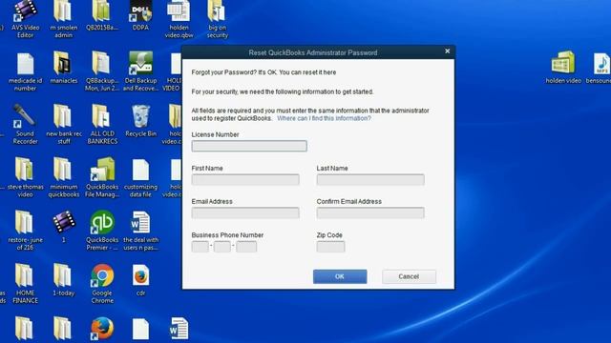The height and width of the screenshot is (343, 611).
Task: Open the HOME FINANCE folder
Action: tap(26, 284)
